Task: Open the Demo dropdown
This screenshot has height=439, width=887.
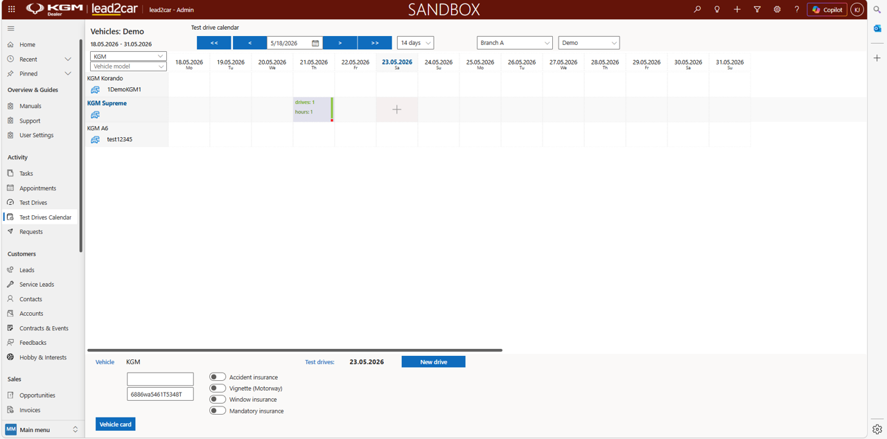Action: 588,43
